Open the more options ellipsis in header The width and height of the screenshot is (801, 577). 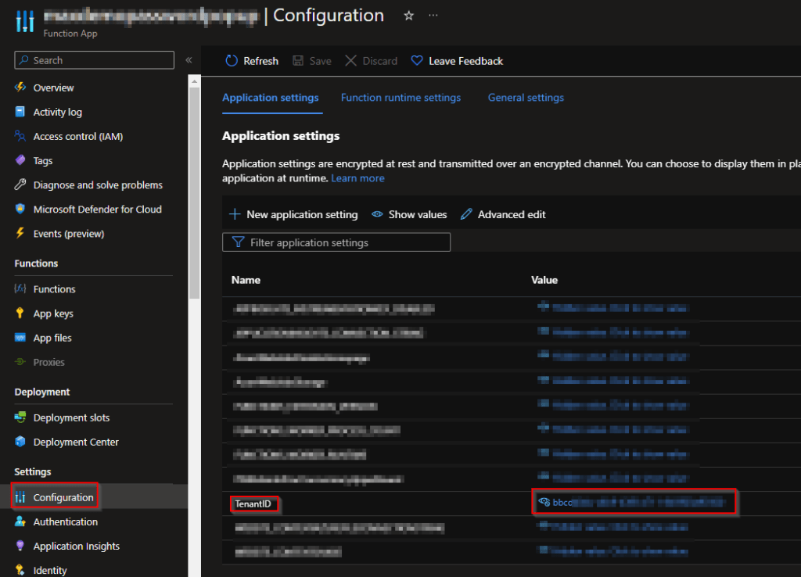(433, 16)
